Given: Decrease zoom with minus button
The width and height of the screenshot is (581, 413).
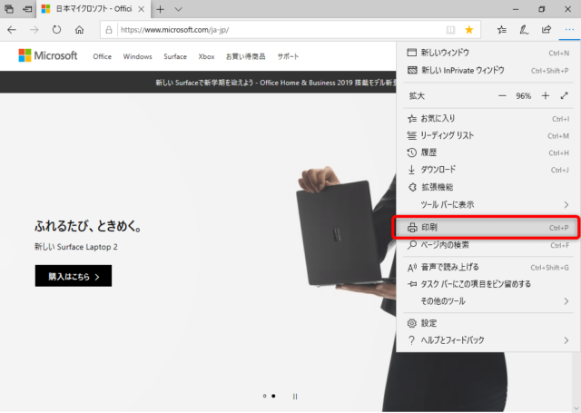Looking at the screenshot, I should pos(502,96).
